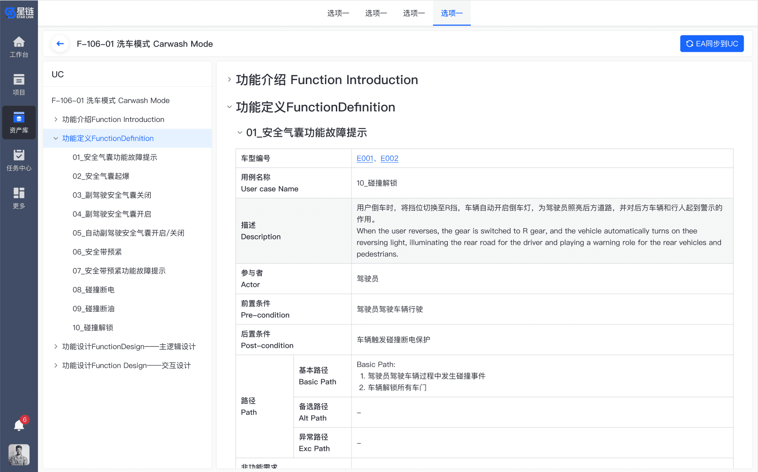Open 任务中心 task center icon
This screenshot has width=758, height=472.
pos(19,160)
